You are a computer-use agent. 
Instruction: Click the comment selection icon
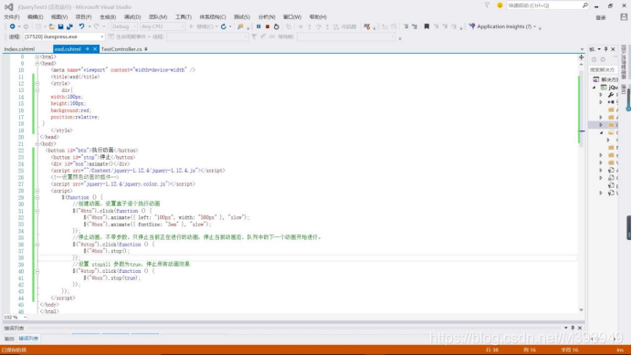click(406, 26)
